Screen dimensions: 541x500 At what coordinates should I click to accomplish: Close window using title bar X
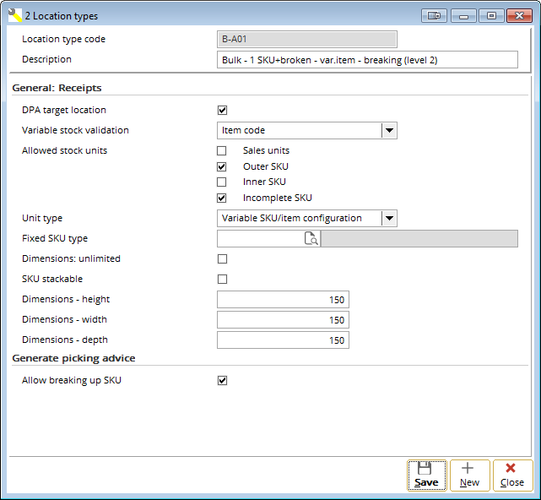[x=519, y=15]
